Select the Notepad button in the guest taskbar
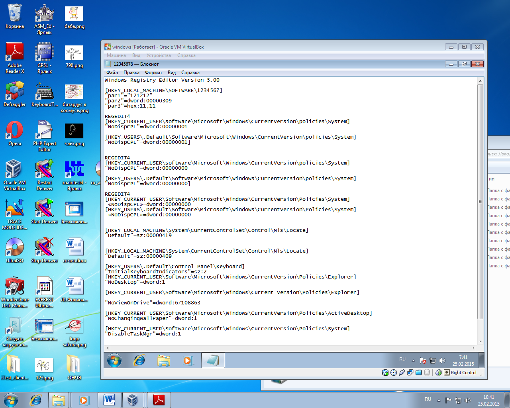 click(213, 360)
